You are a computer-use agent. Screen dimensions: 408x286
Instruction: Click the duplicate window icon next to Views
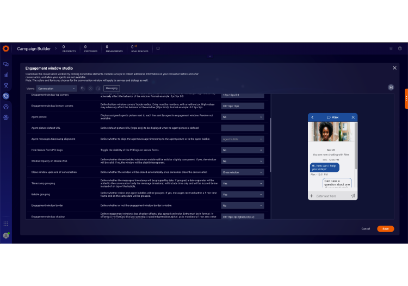(x=83, y=89)
